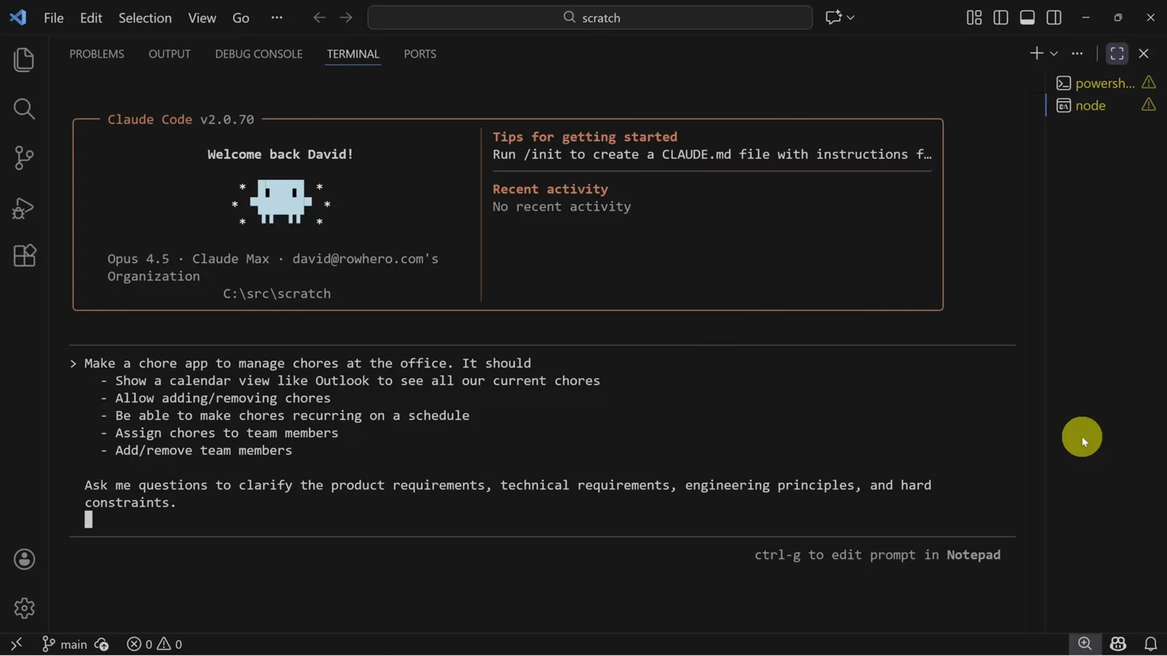Open the Run and Debug view
The image size is (1167, 656).
(x=24, y=208)
